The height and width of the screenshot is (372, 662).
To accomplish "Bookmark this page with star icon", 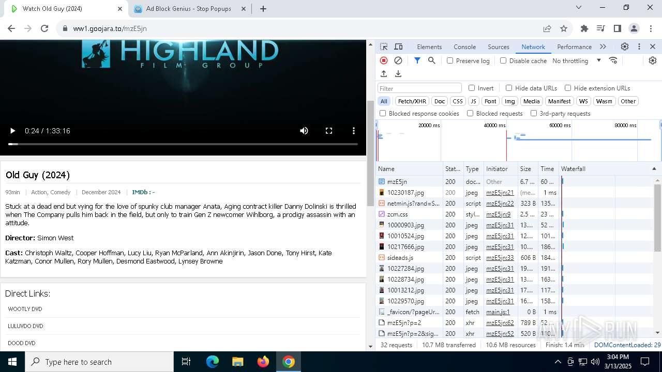I will [x=564, y=28].
